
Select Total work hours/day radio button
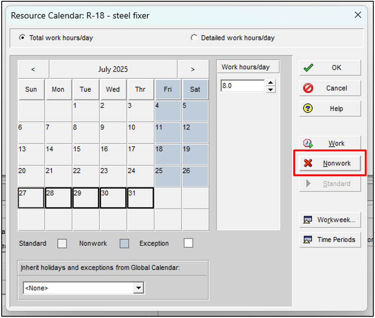22,38
